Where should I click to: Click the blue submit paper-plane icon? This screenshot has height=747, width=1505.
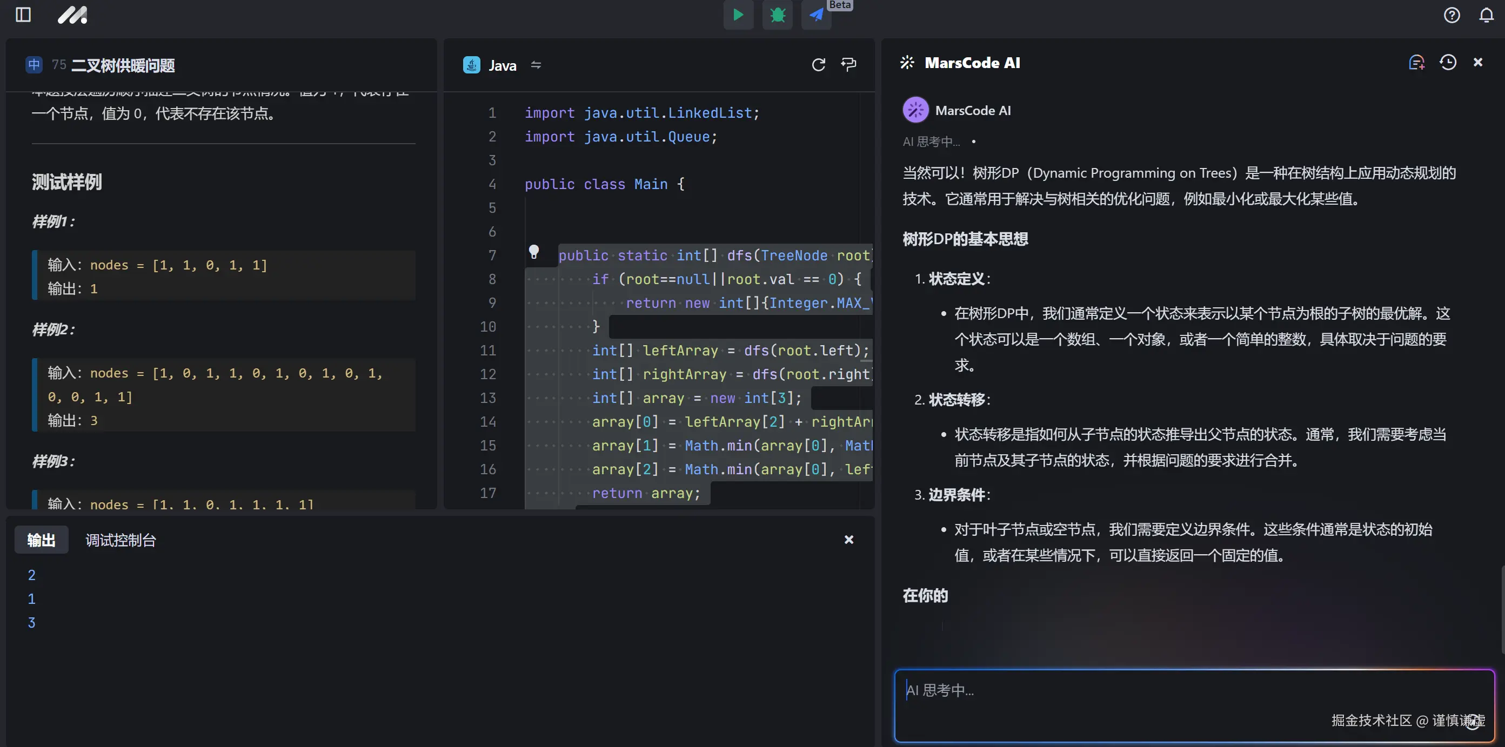pyautogui.click(x=816, y=15)
